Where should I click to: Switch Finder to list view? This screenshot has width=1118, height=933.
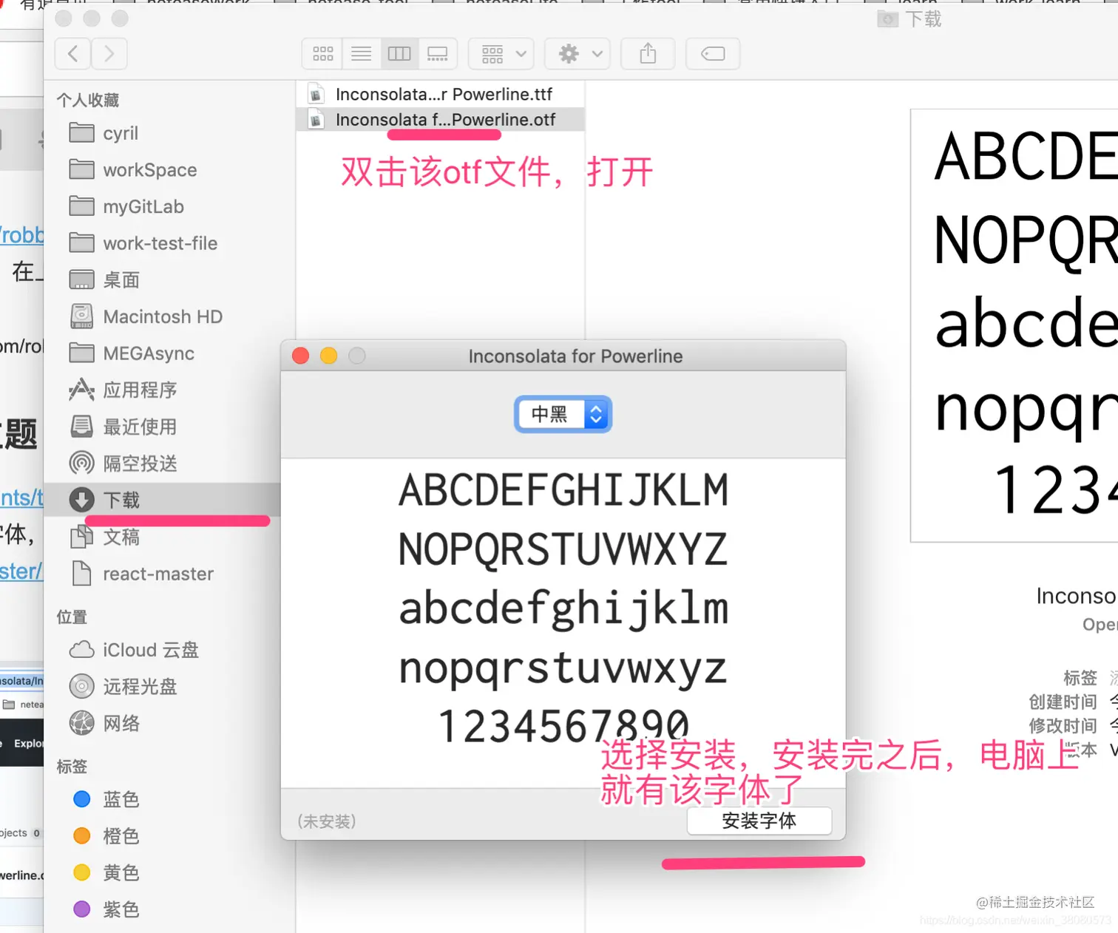pos(361,53)
